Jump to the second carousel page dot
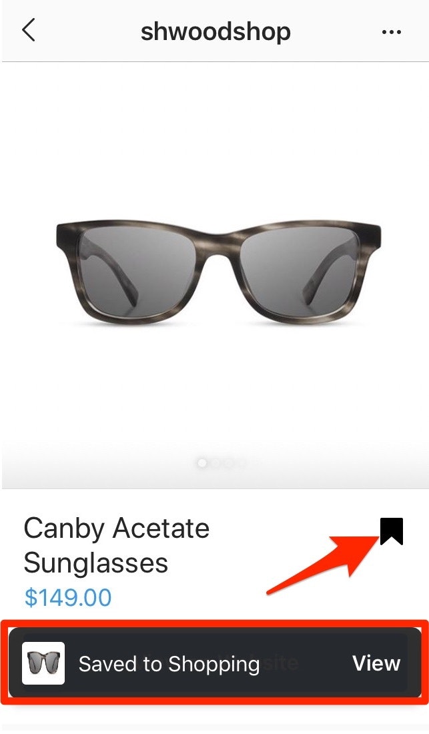The height and width of the screenshot is (734, 429). 216,463
